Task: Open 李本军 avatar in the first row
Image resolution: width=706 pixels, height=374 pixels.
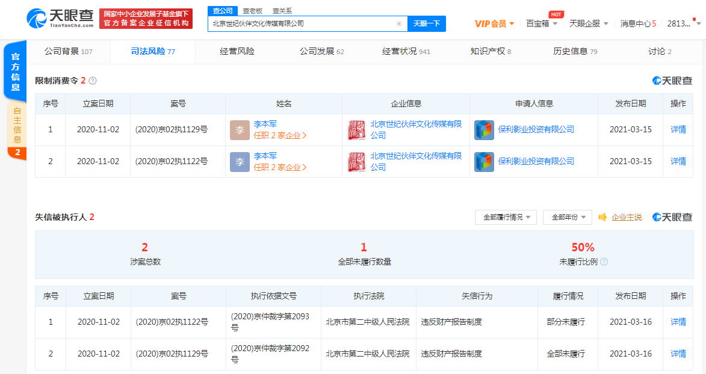Action: click(x=240, y=130)
